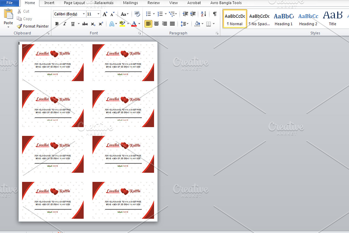Sort the selected text alphabetically

tap(204, 14)
